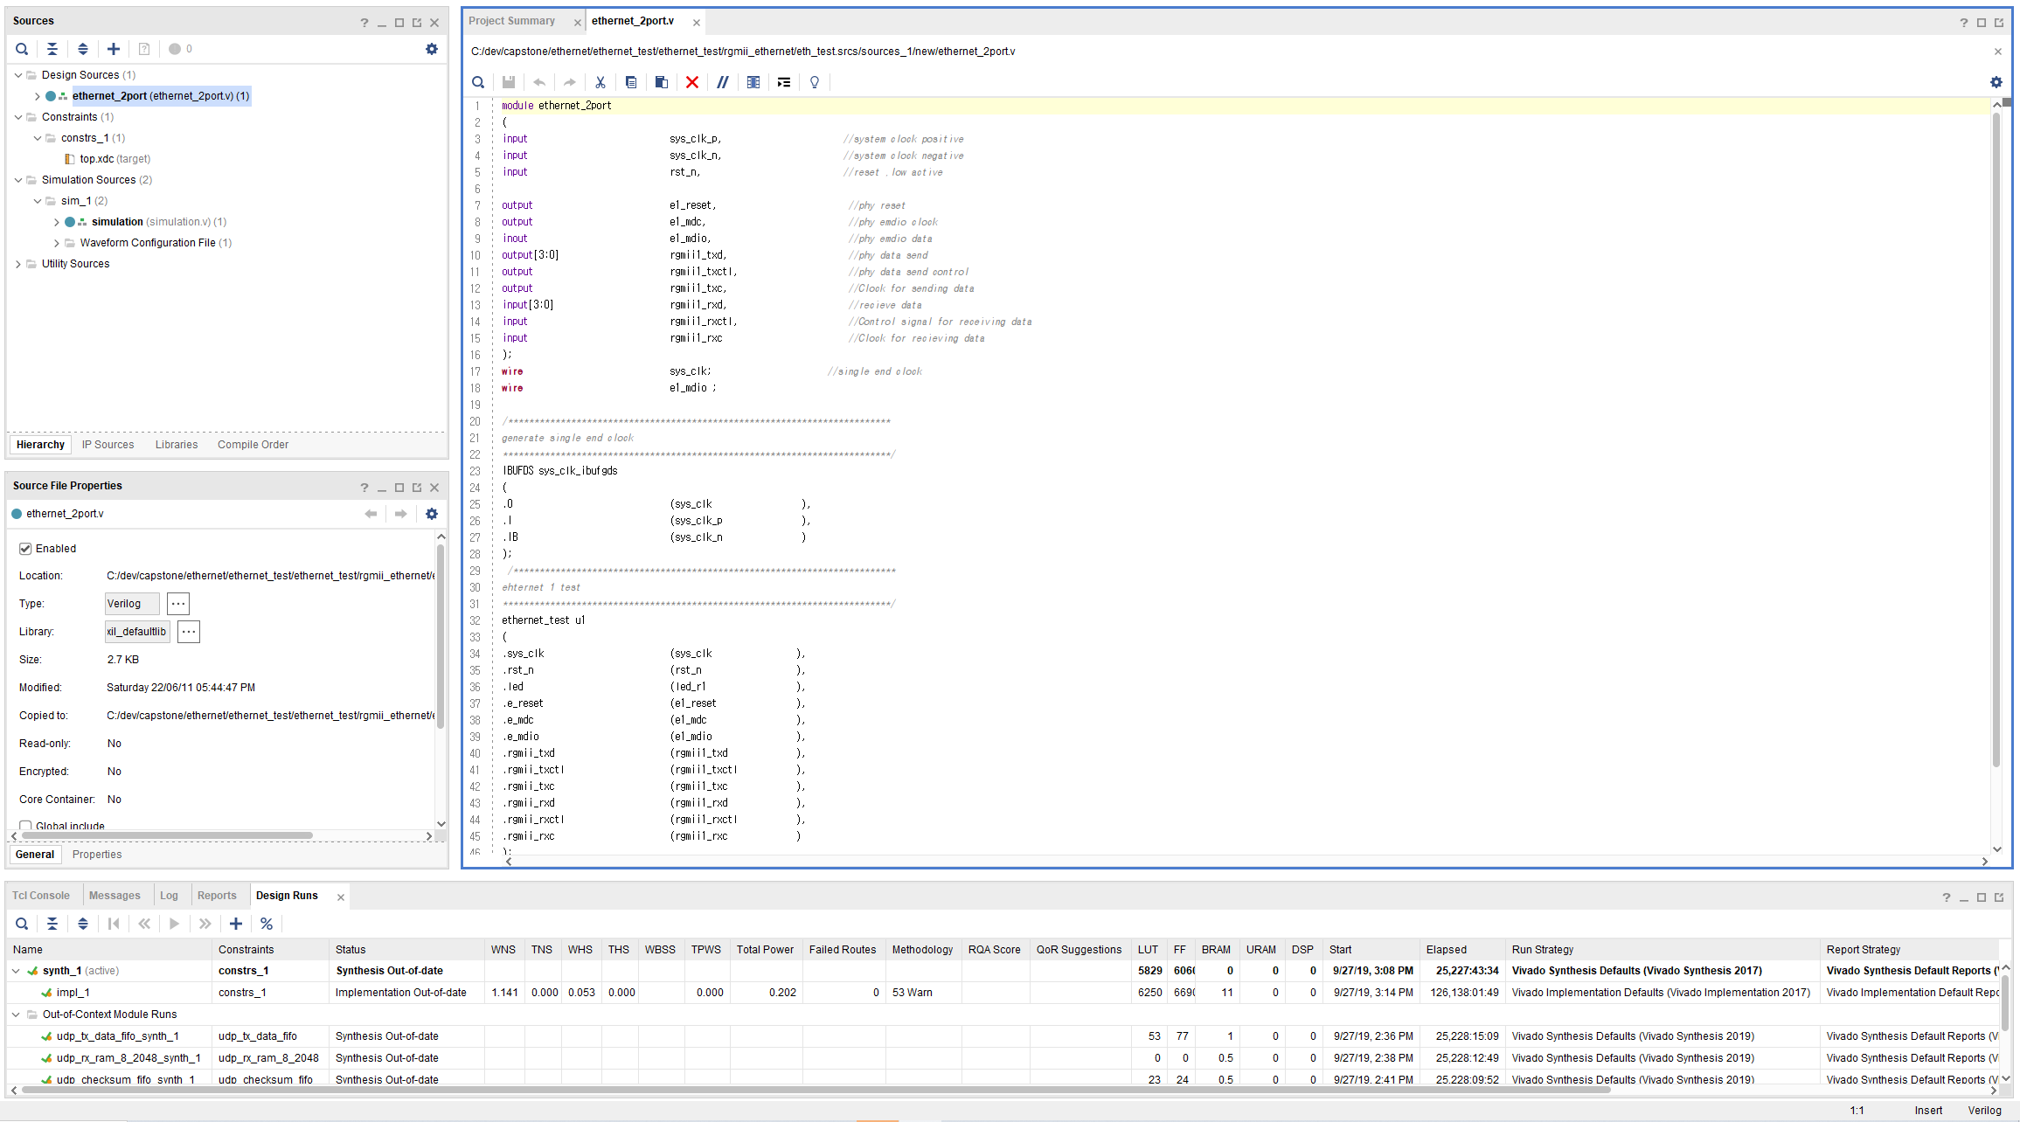This screenshot has height=1122, width=2020.
Task: Toggle line comments with the slashes icon
Action: click(723, 82)
